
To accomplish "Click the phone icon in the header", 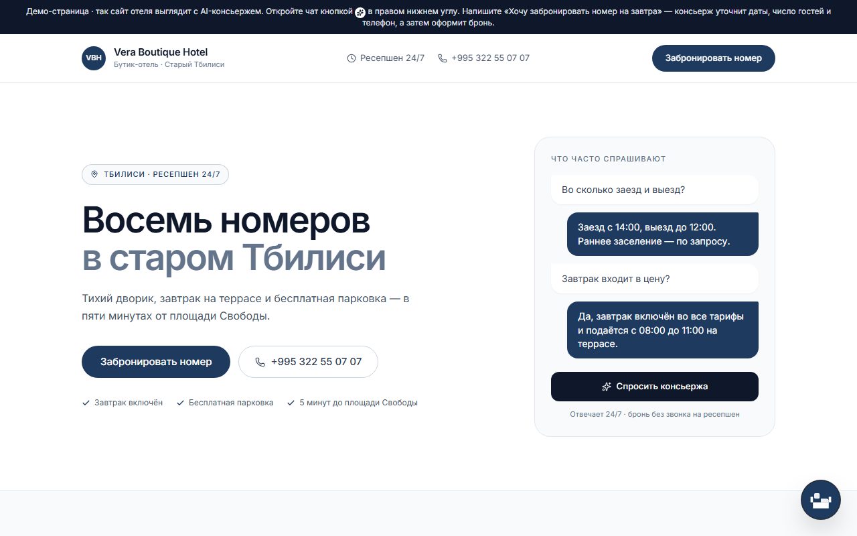I will click(443, 58).
